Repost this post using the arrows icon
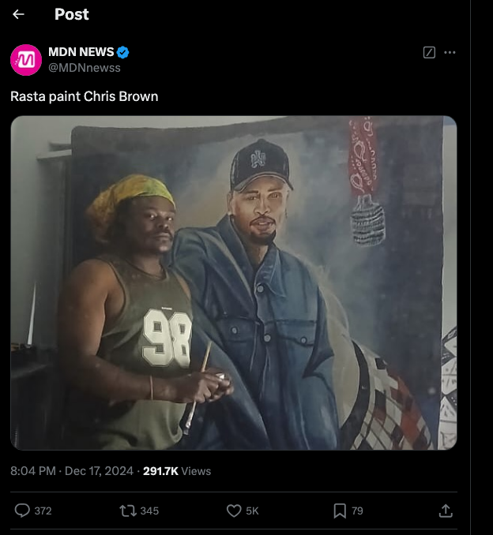493x535 pixels. coord(128,511)
